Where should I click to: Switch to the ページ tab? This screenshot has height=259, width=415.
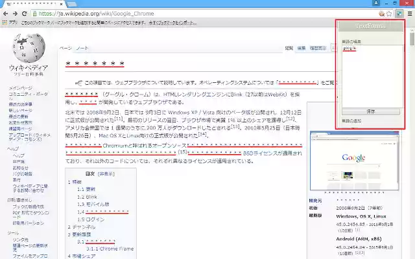[65, 48]
